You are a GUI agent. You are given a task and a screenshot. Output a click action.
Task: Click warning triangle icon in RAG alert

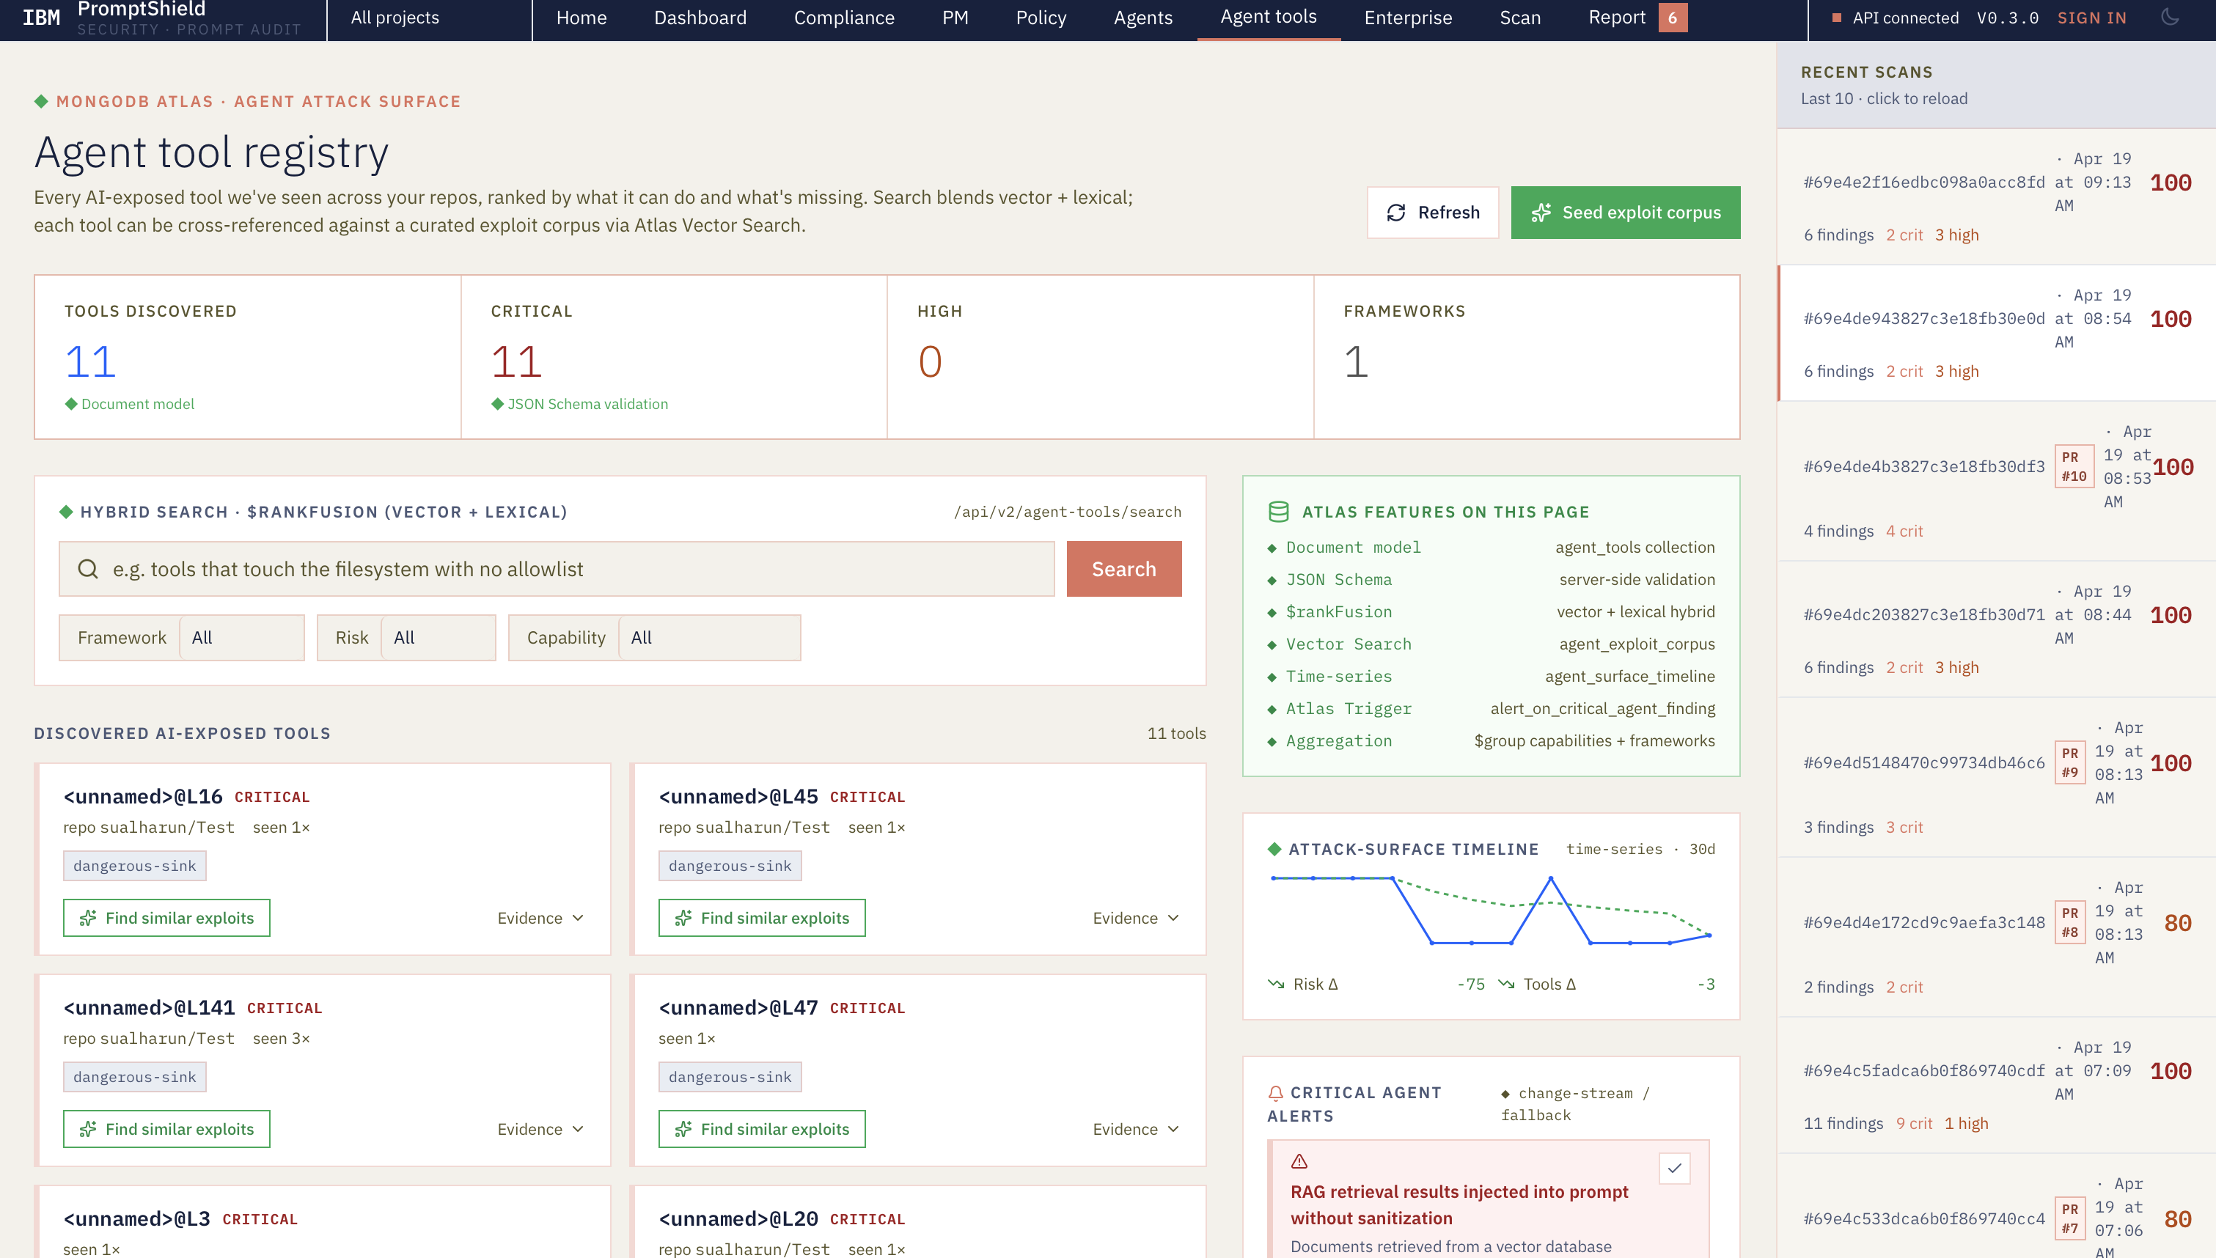[x=1299, y=1161]
